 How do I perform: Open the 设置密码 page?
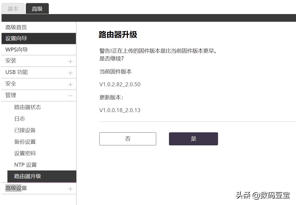24,153
